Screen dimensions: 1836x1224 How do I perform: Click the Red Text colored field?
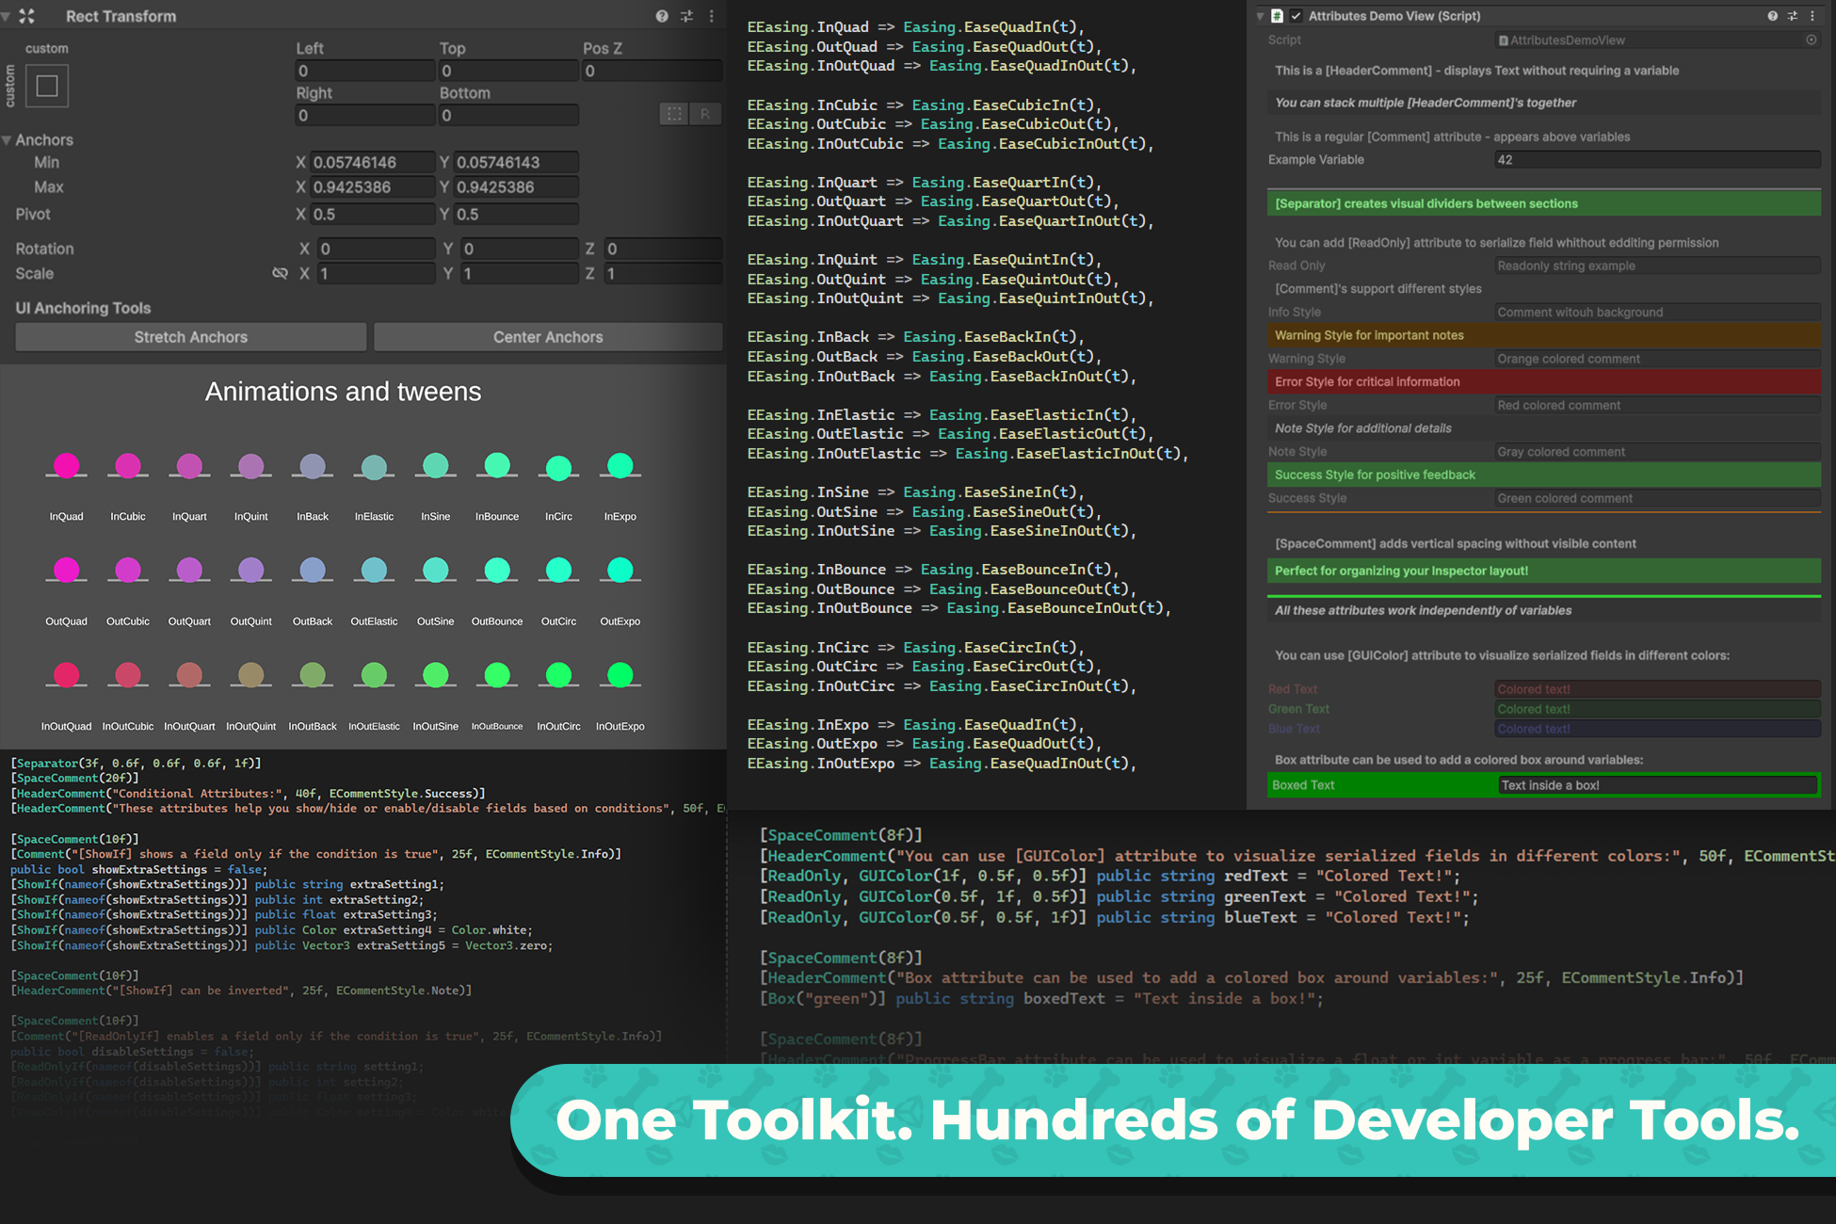(x=1657, y=689)
